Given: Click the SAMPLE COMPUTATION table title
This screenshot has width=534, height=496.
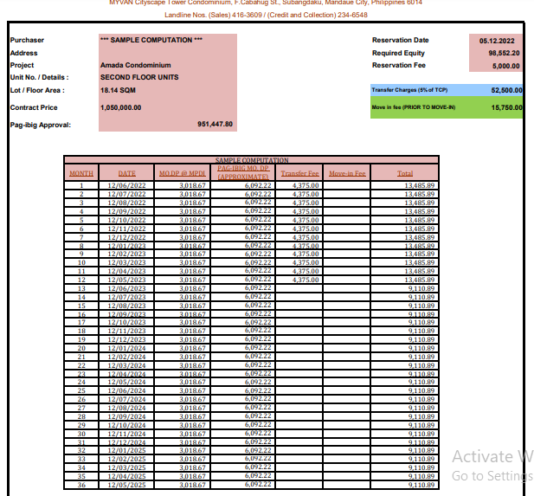Looking at the screenshot, I should click(251, 160).
